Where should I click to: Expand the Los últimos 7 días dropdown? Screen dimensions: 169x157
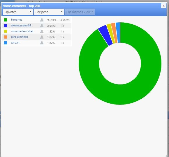[80, 12]
